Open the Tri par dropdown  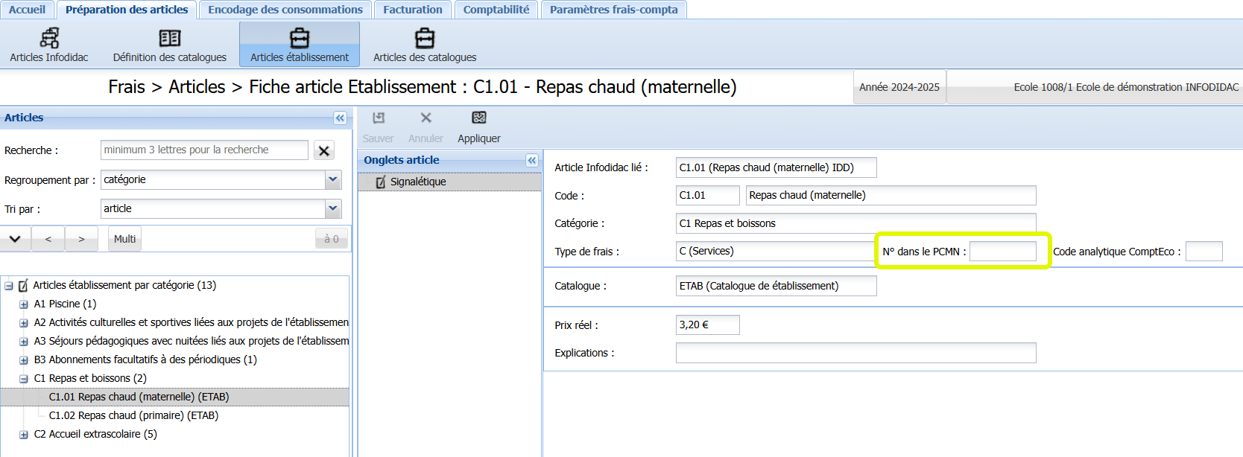coord(333,208)
